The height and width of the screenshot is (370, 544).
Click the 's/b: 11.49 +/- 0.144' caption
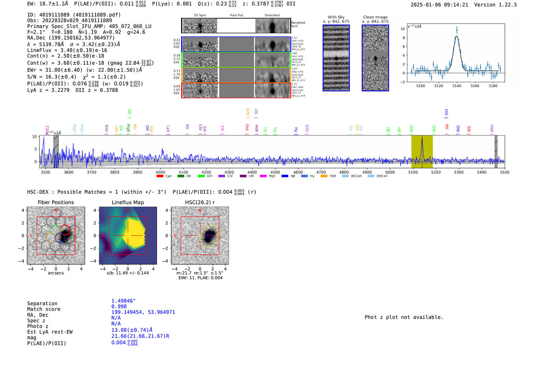coord(128,273)
